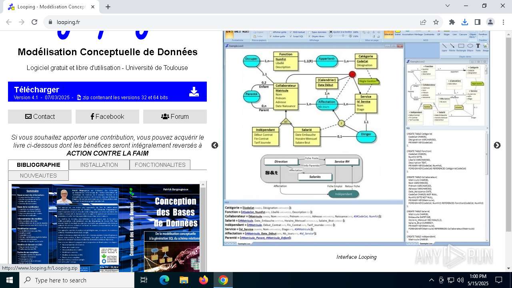The width and height of the screenshot is (512, 288).
Task: Click the Chrome icon on the taskbar
Action: [223, 280]
